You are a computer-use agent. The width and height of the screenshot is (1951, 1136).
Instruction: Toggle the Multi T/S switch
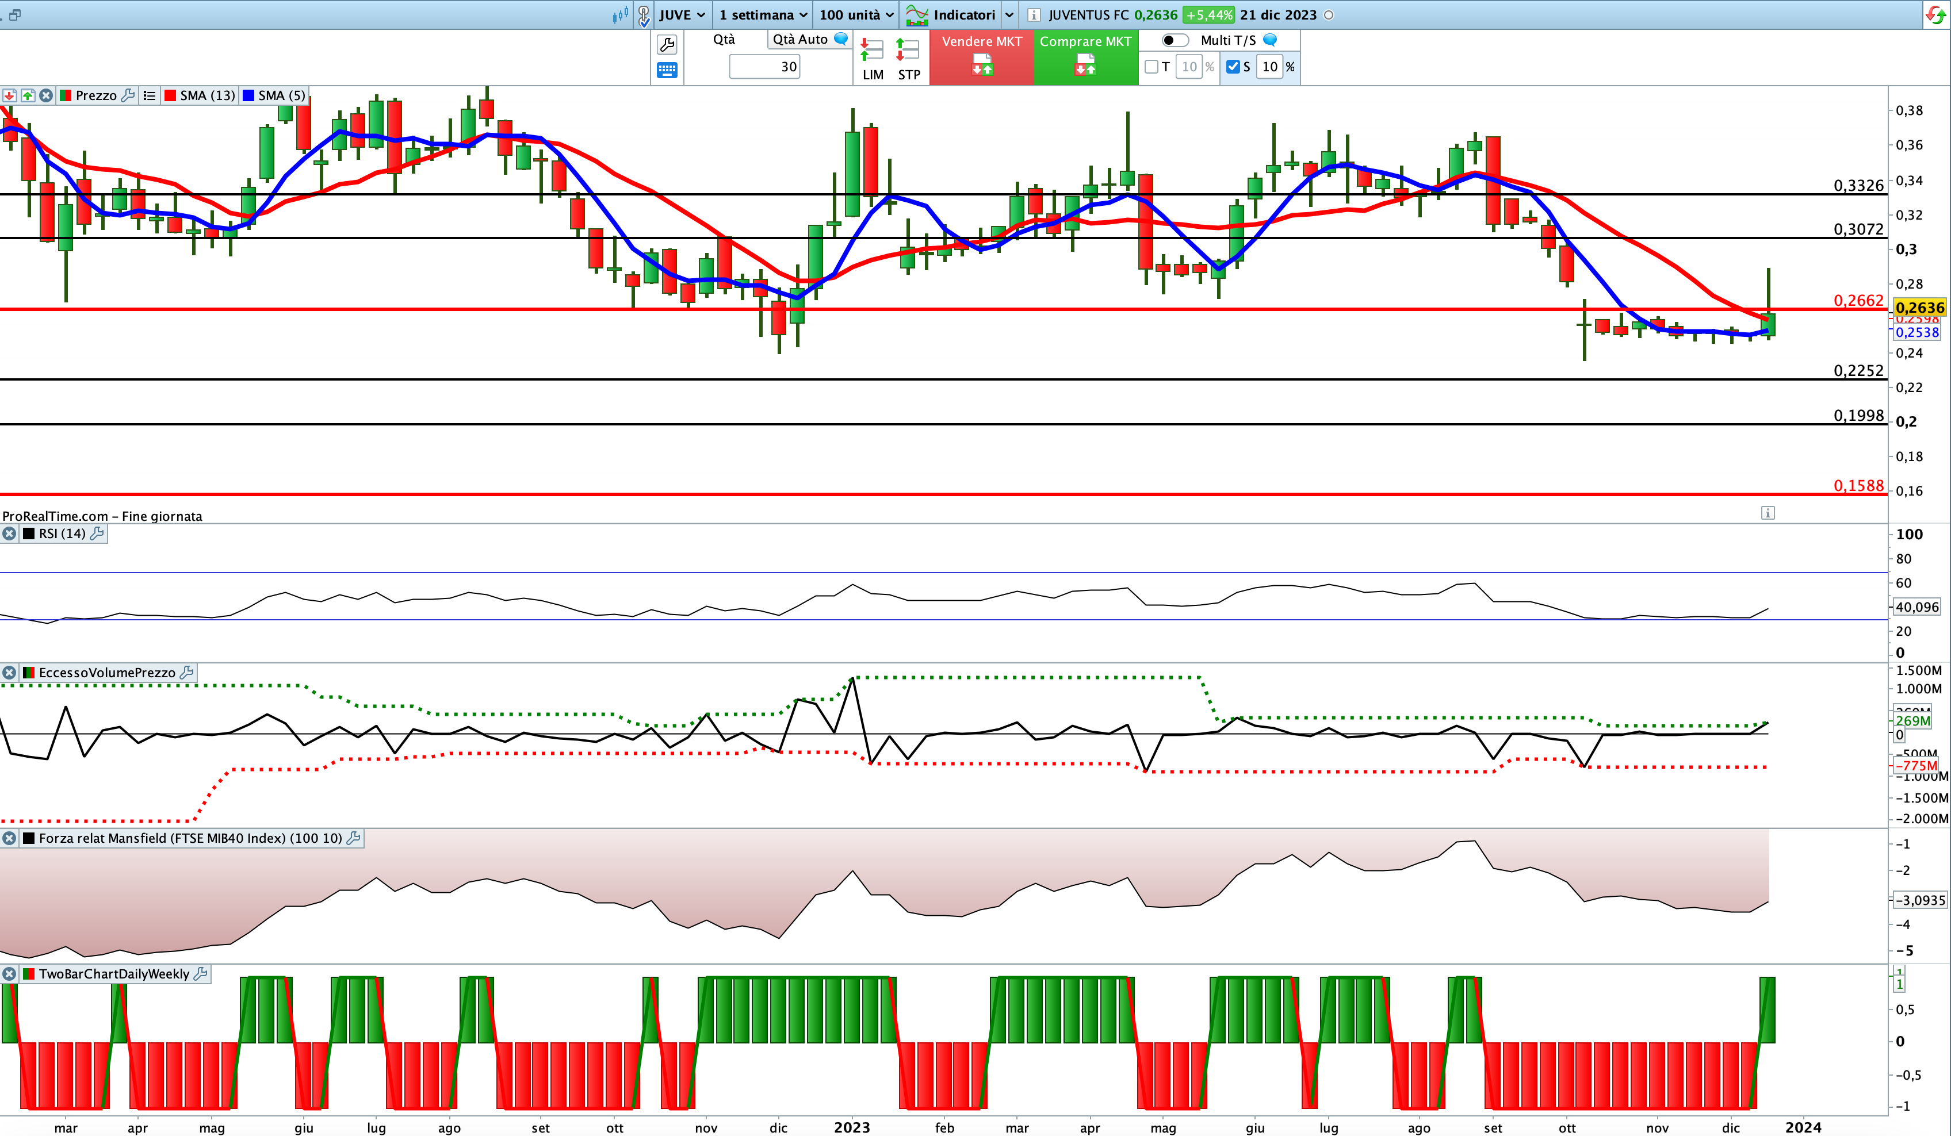[x=1175, y=40]
